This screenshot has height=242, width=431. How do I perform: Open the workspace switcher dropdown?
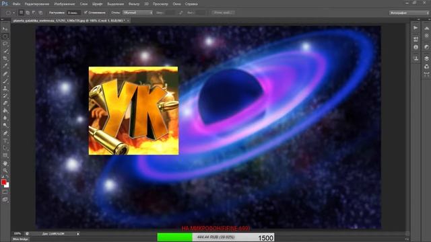click(x=409, y=13)
